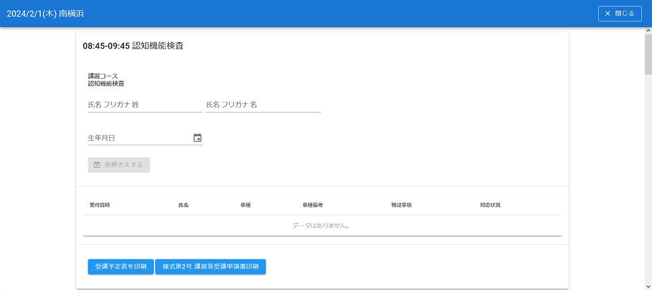
Task: Click the 2024/2/1(木) 南横浜 title
Action: click(45, 14)
